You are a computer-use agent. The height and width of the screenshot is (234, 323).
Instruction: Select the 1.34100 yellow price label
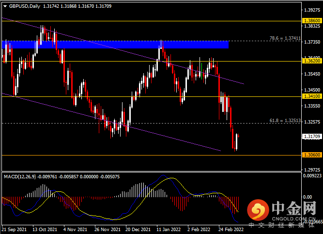click(312, 96)
